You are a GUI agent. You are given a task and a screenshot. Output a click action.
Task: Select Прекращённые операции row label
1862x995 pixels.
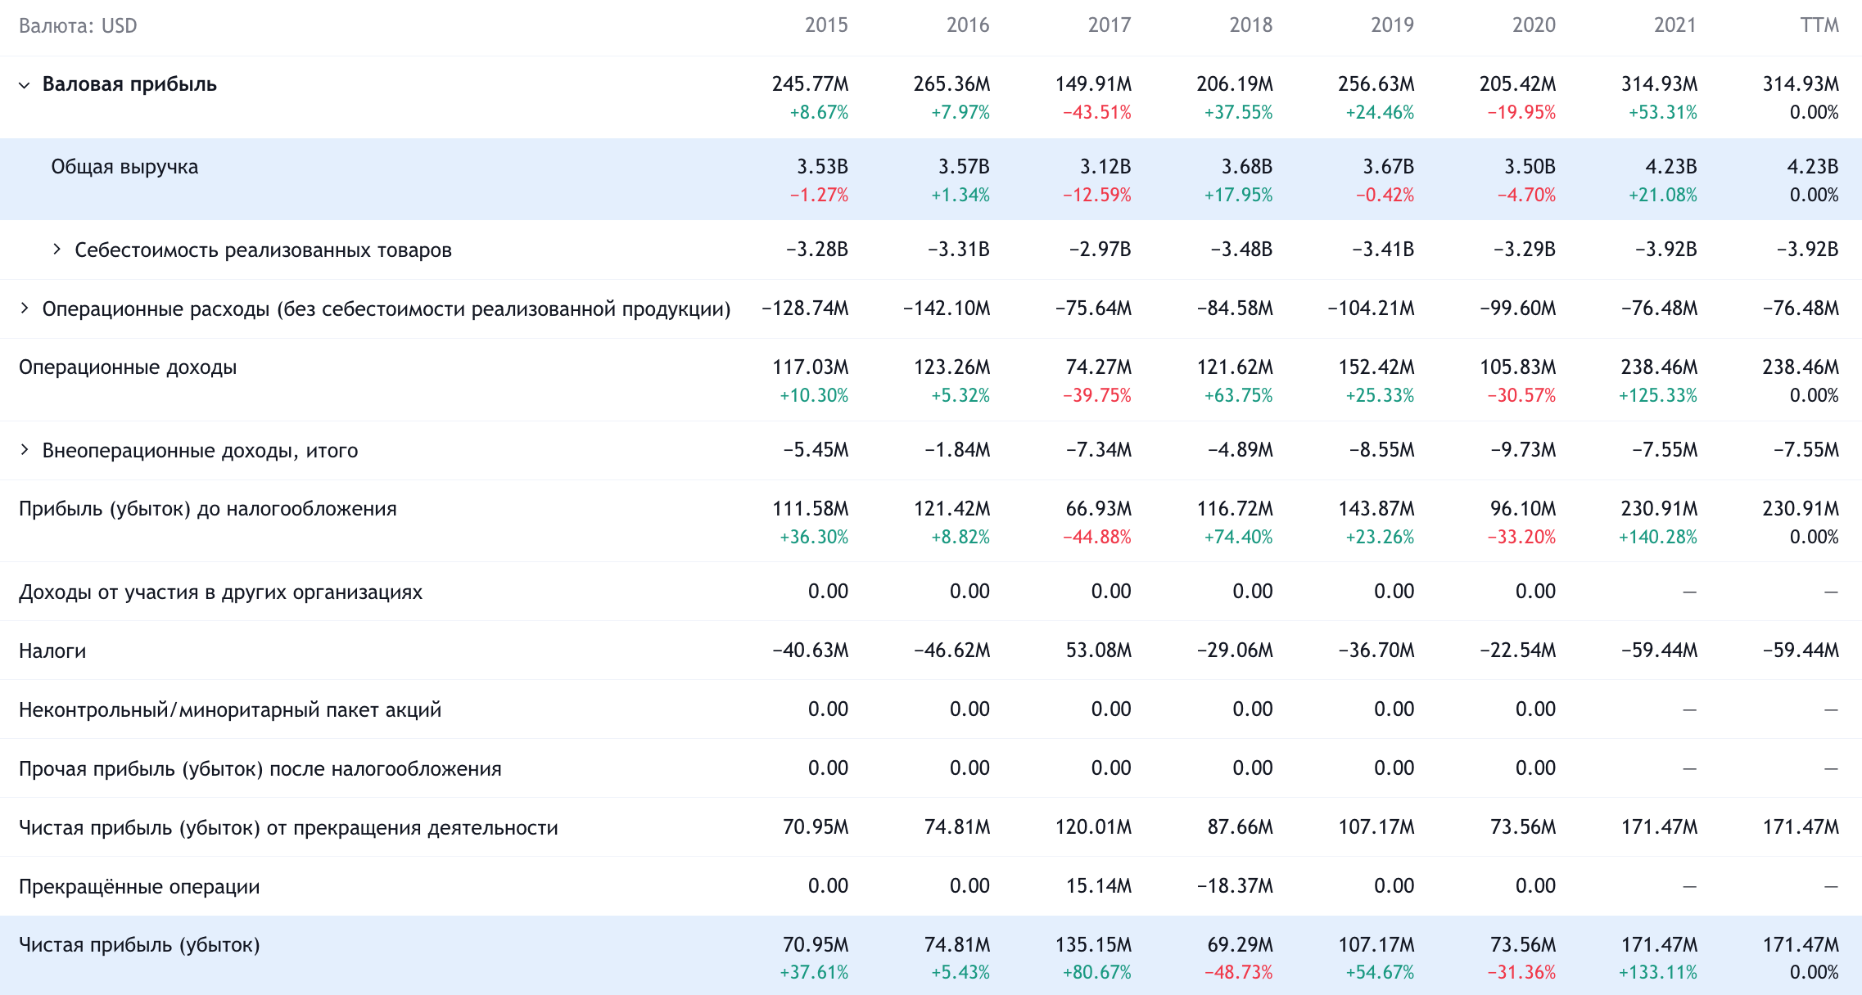(x=139, y=887)
